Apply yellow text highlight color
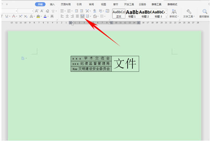The image size is (210, 141). point(38,16)
